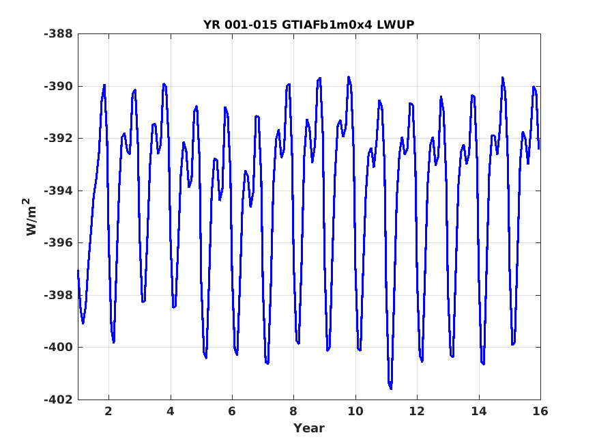Screen dimensions: 597x448
Task: Click the curve's starting point at year 1
Action: click(x=78, y=271)
